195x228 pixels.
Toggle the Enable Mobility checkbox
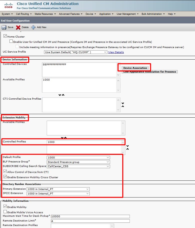pyautogui.click(x=5, y=206)
